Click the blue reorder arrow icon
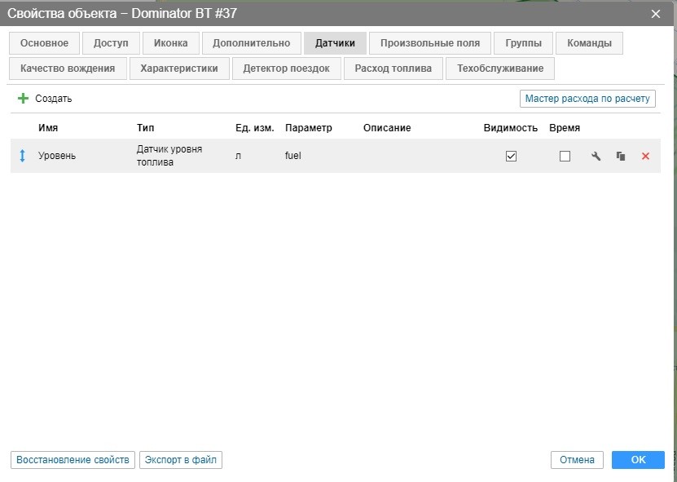This screenshot has width=677, height=482. click(x=23, y=156)
